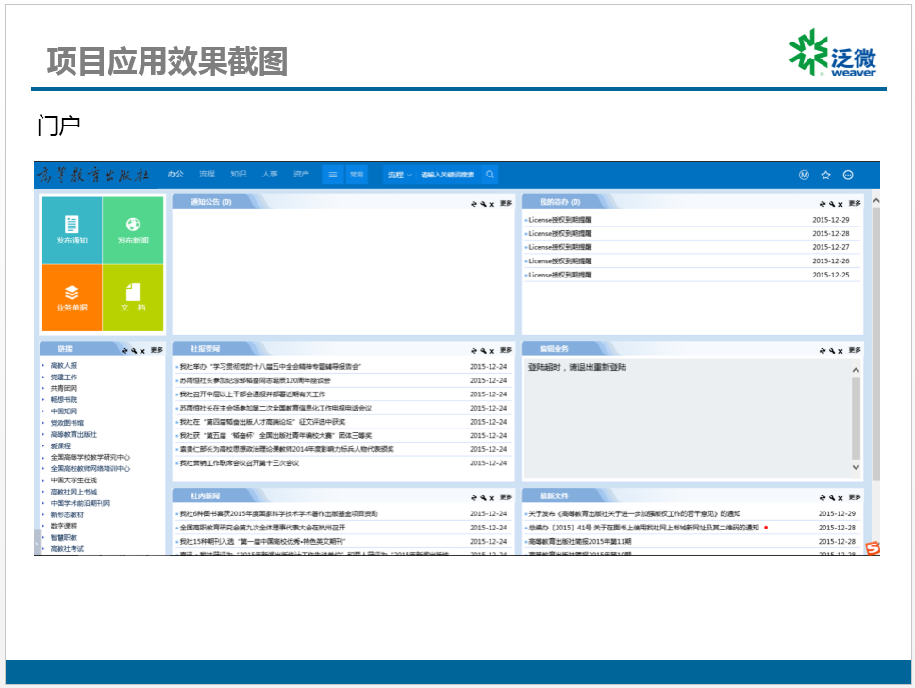Click the Sogou input method icon
This screenshot has width=915, height=688.
[873, 547]
